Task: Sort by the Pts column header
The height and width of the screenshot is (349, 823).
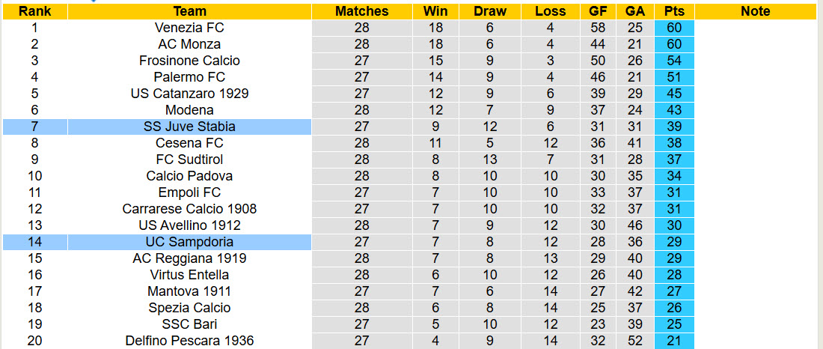Action: (674, 11)
